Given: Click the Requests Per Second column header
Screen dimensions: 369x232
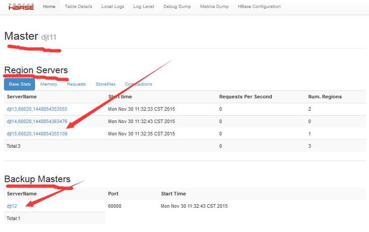Looking at the screenshot, I should pyautogui.click(x=245, y=97).
